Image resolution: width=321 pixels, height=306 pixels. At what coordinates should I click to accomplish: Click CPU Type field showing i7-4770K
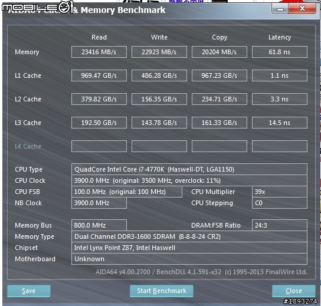(189, 169)
